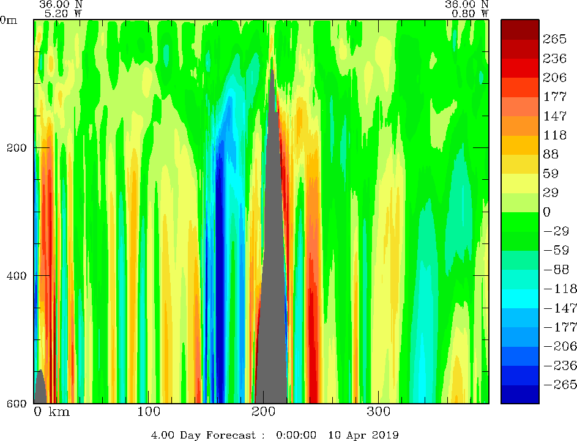Click the 100 distance axis label

149,412
